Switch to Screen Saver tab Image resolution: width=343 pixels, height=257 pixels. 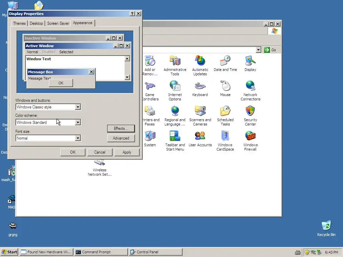click(x=58, y=23)
